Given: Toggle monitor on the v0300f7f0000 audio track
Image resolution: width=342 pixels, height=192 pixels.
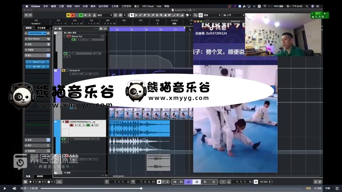Looking at the screenshot, I should coord(76,125).
